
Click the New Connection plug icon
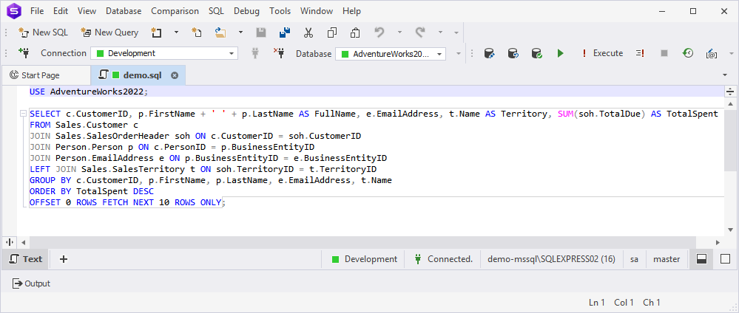coord(23,53)
